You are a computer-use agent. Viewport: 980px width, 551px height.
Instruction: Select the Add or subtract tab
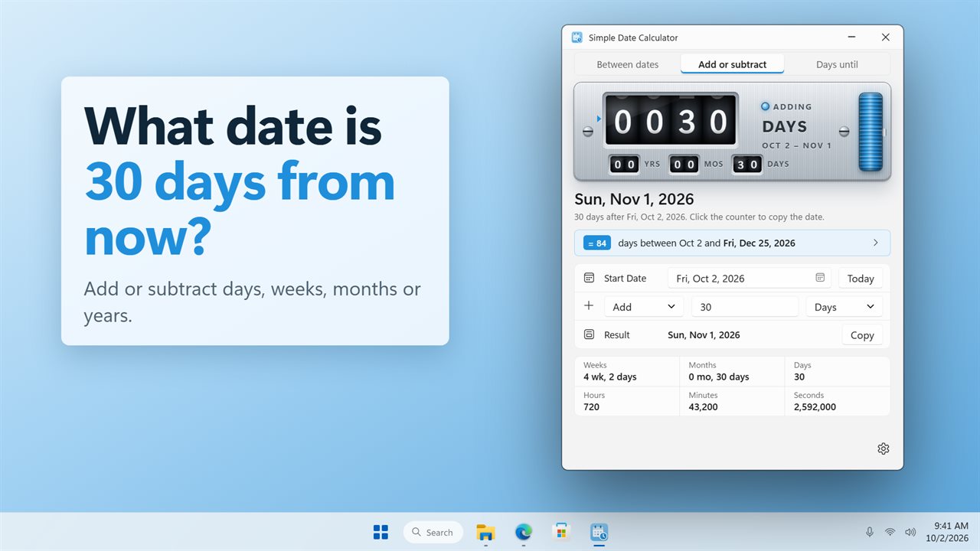(732, 64)
